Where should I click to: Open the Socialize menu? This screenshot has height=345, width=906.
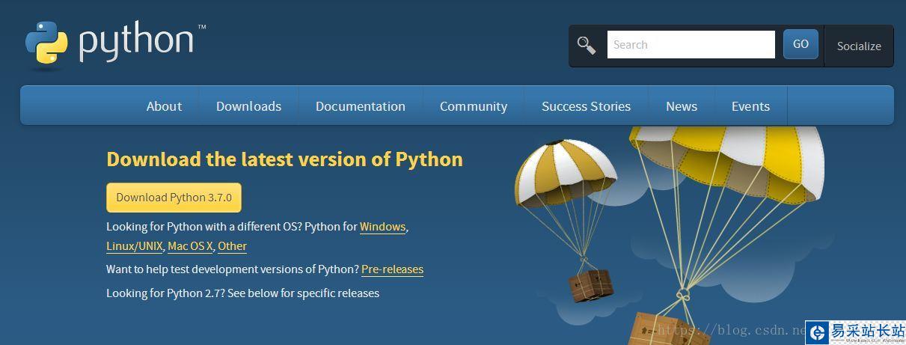pos(858,46)
